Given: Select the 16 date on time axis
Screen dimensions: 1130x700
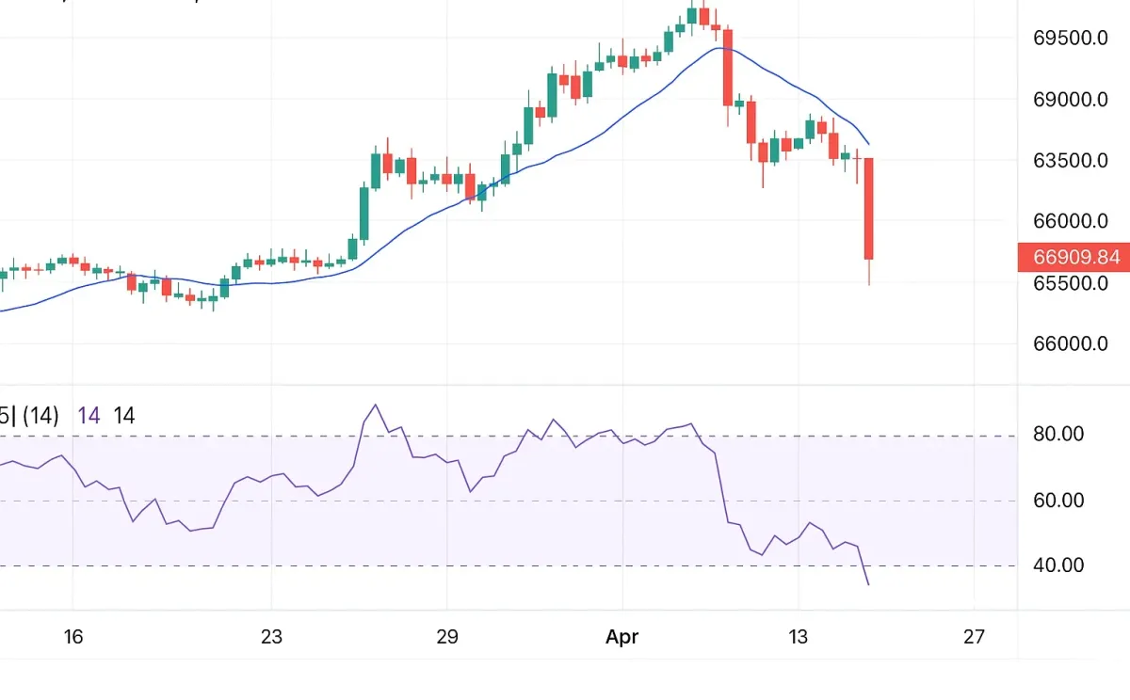Looking at the screenshot, I should [x=73, y=637].
